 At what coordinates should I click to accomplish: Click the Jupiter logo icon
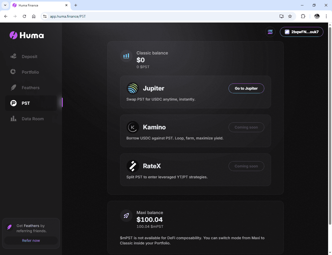pyautogui.click(x=133, y=88)
